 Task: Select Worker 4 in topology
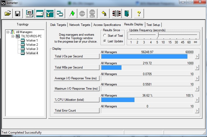[x=32, y=53]
